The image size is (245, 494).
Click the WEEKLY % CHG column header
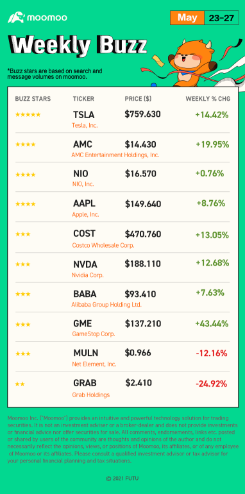pyautogui.click(x=208, y=99)
